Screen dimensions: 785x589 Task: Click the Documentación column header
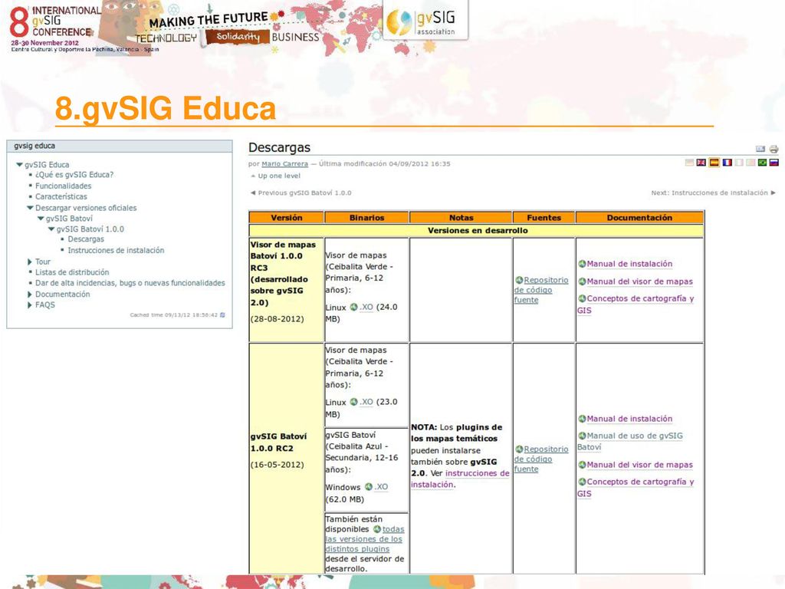pyautogui.click(x=639, y=217)
